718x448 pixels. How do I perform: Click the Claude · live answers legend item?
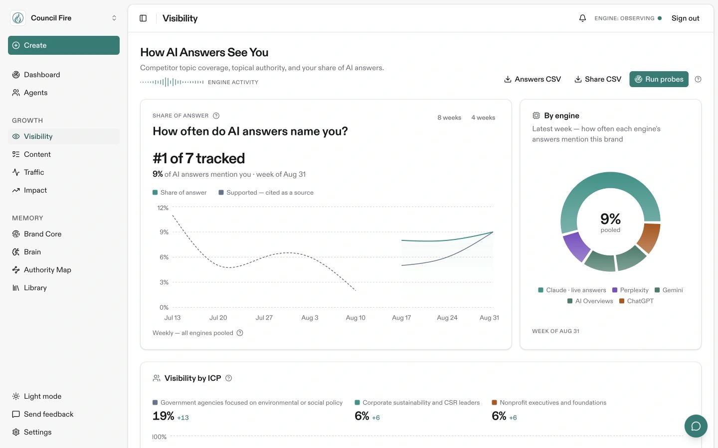[x=572, y=290]
